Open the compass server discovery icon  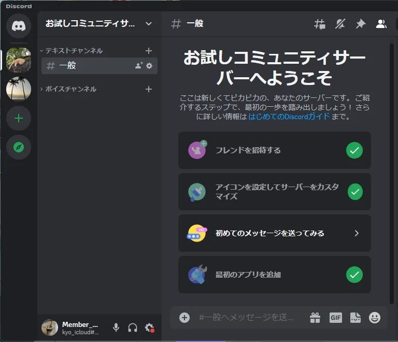pyautogui.click(x=19, y=147)
